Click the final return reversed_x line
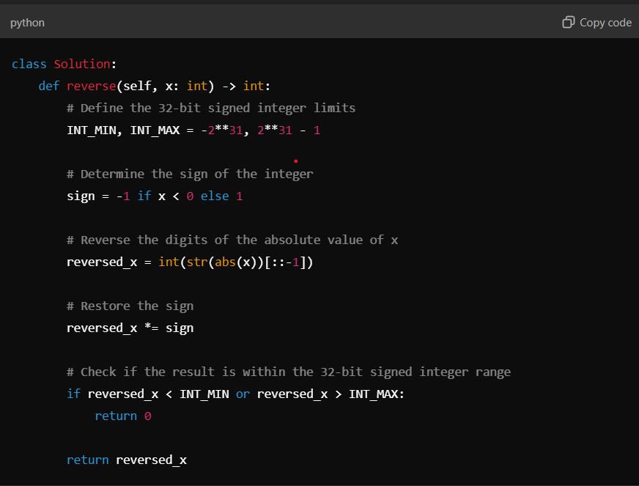The width and height of the screenshot is (639, 486). point(126,460)
